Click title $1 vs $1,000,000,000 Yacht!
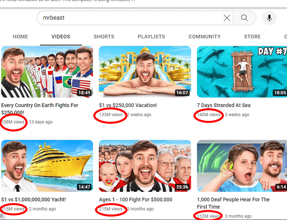Screen dimensions: 287x220 pos(34,199)
